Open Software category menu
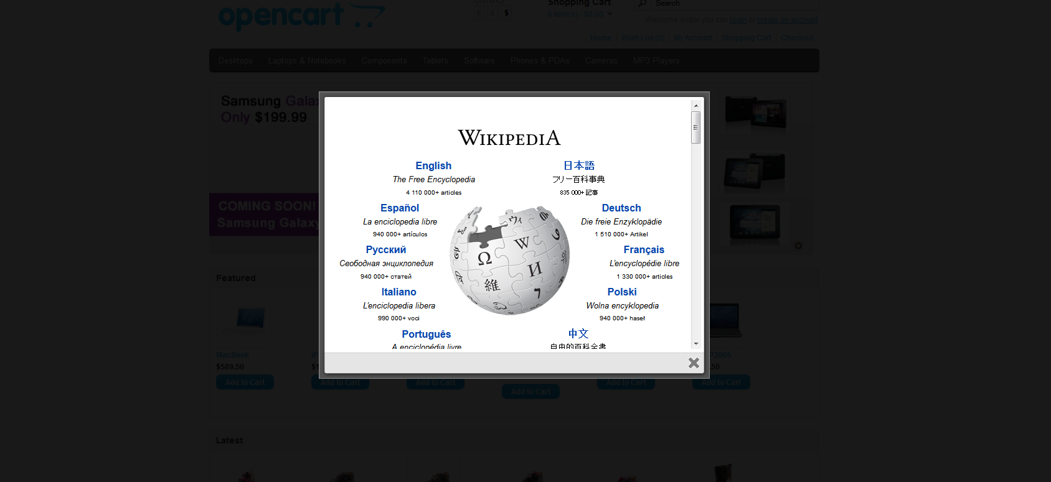Image resolution: width=1051 pixels, height=482 pixels. pos(479,60)
